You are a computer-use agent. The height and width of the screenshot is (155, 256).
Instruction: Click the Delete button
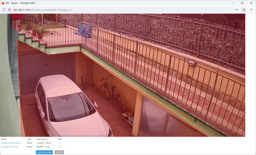[59, 152]
